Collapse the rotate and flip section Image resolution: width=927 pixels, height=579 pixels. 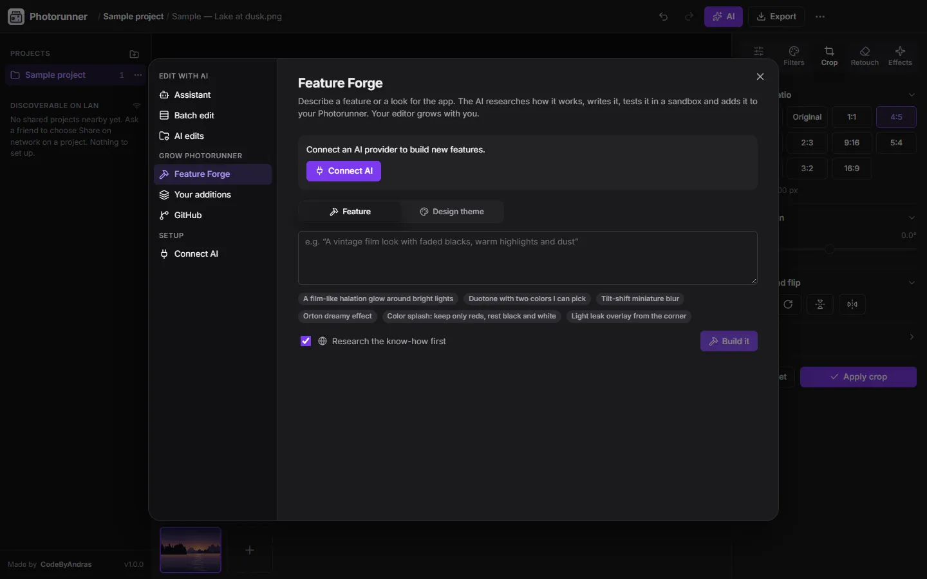point(912,283)
